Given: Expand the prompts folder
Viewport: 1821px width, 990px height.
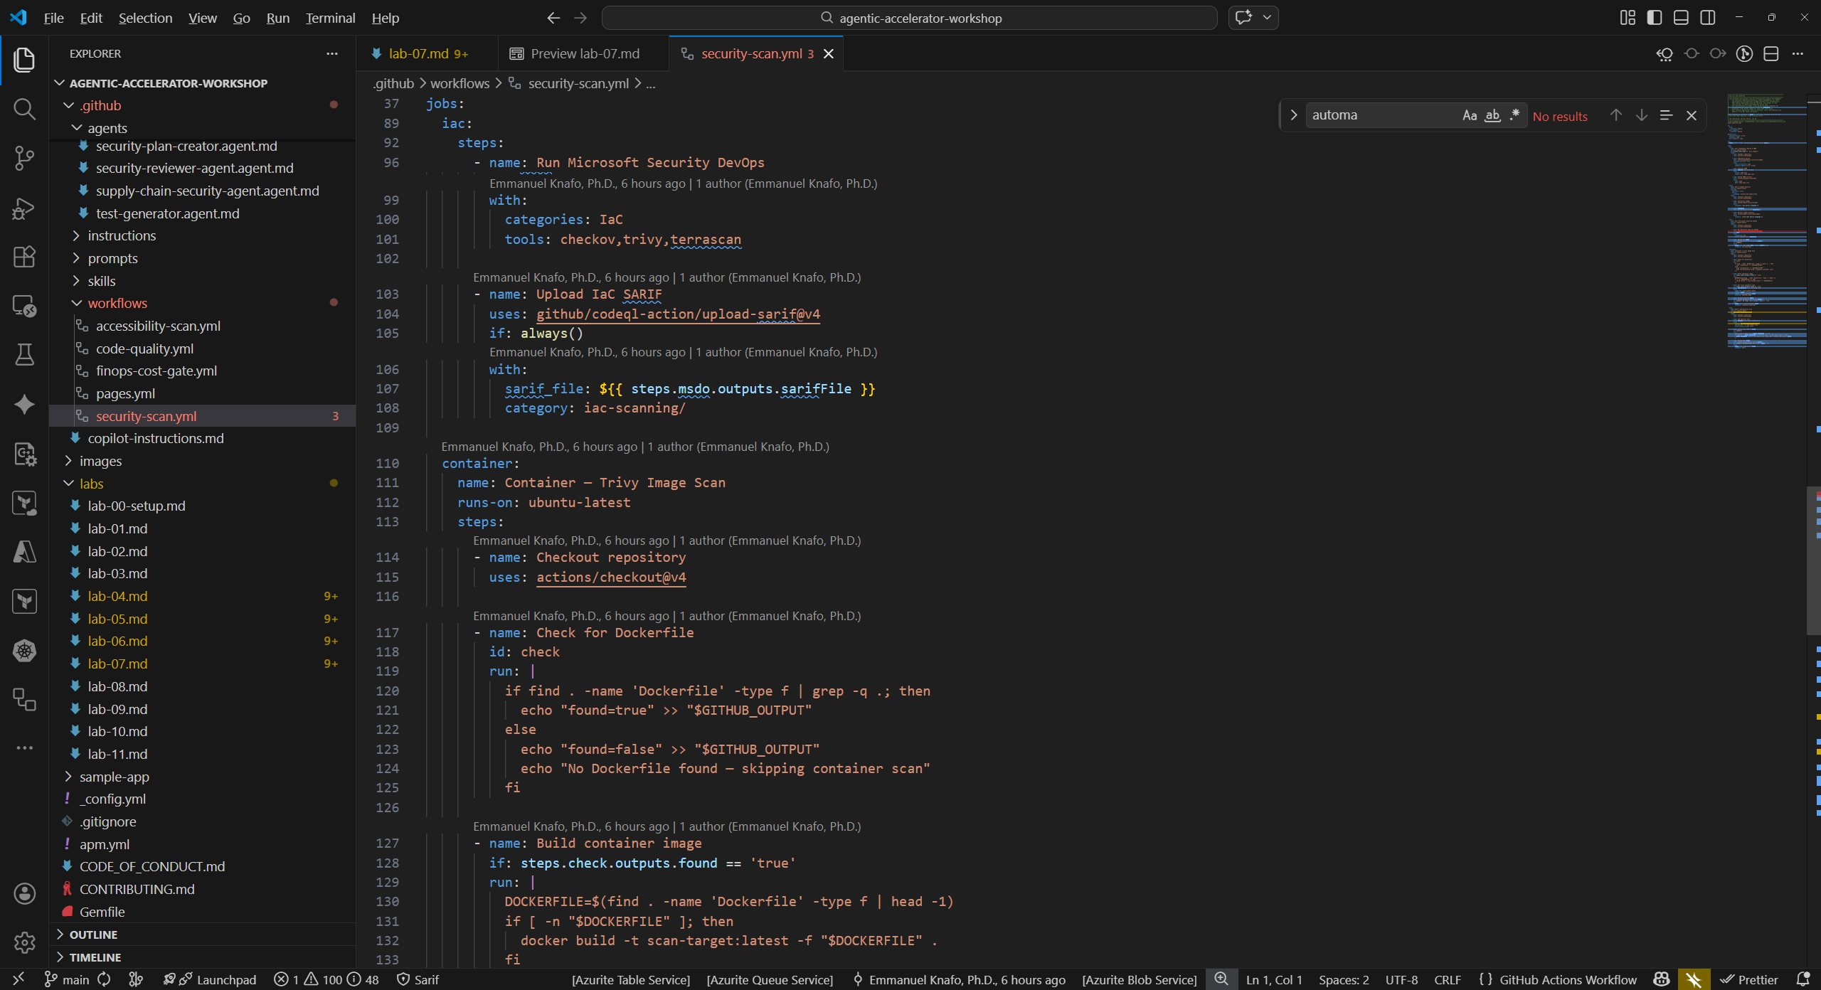Looking at the screenshot, I should [115, 258].
